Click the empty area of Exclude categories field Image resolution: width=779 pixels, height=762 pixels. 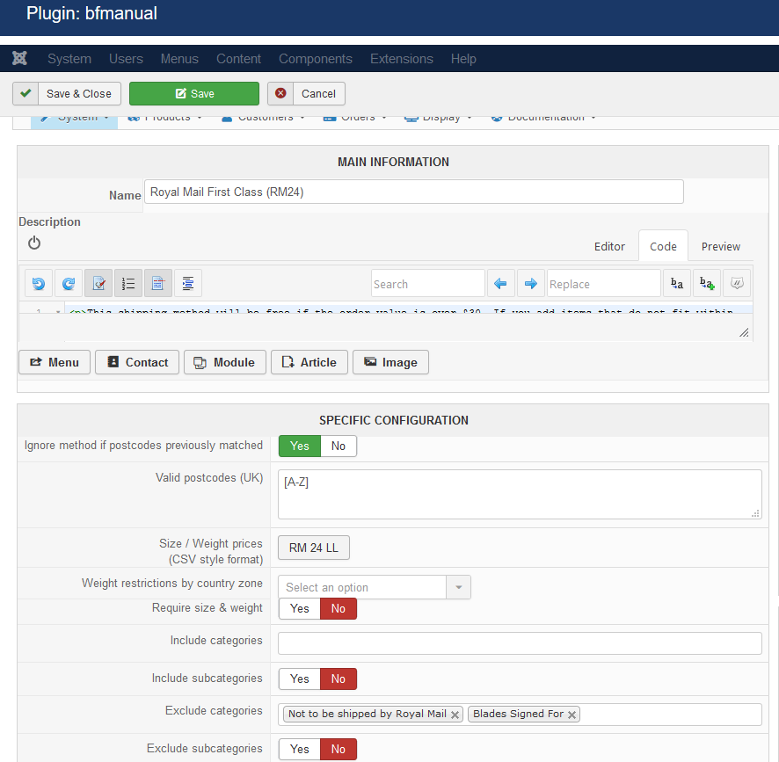click(671, 715)
